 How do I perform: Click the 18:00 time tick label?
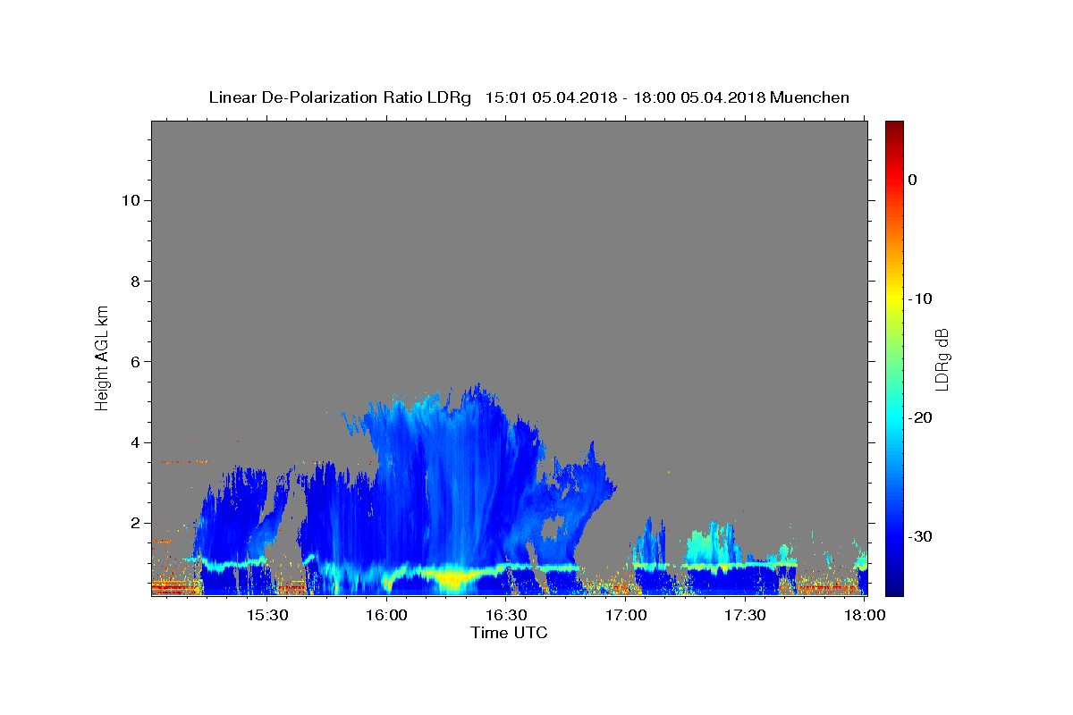point(864,616)
